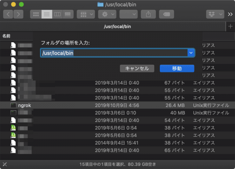The height and width of the screenshot is (169, 235).
Task: Click the edit tags icon
Action: 166,15
